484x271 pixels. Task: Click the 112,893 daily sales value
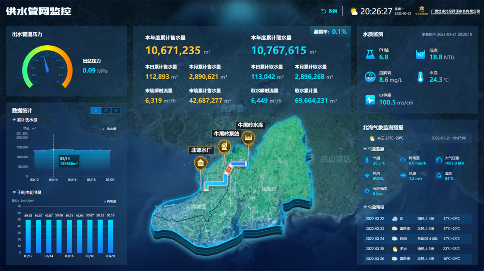(157, 76)
